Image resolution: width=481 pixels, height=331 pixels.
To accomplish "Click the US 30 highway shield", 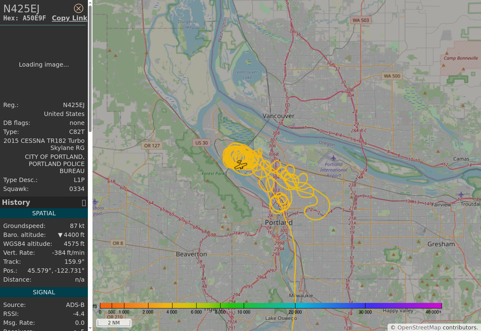I will (x=202, y=143).
